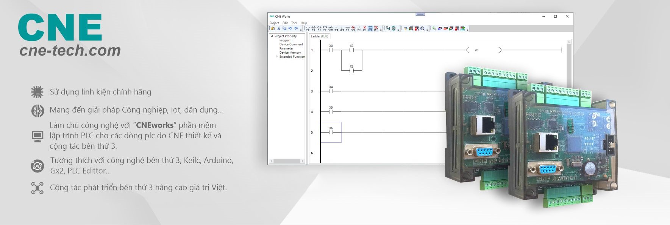Click the red arrow write-to-PLC icon
Screen dimensions: 670x225
pyautogui.click(x=446, y=28)
